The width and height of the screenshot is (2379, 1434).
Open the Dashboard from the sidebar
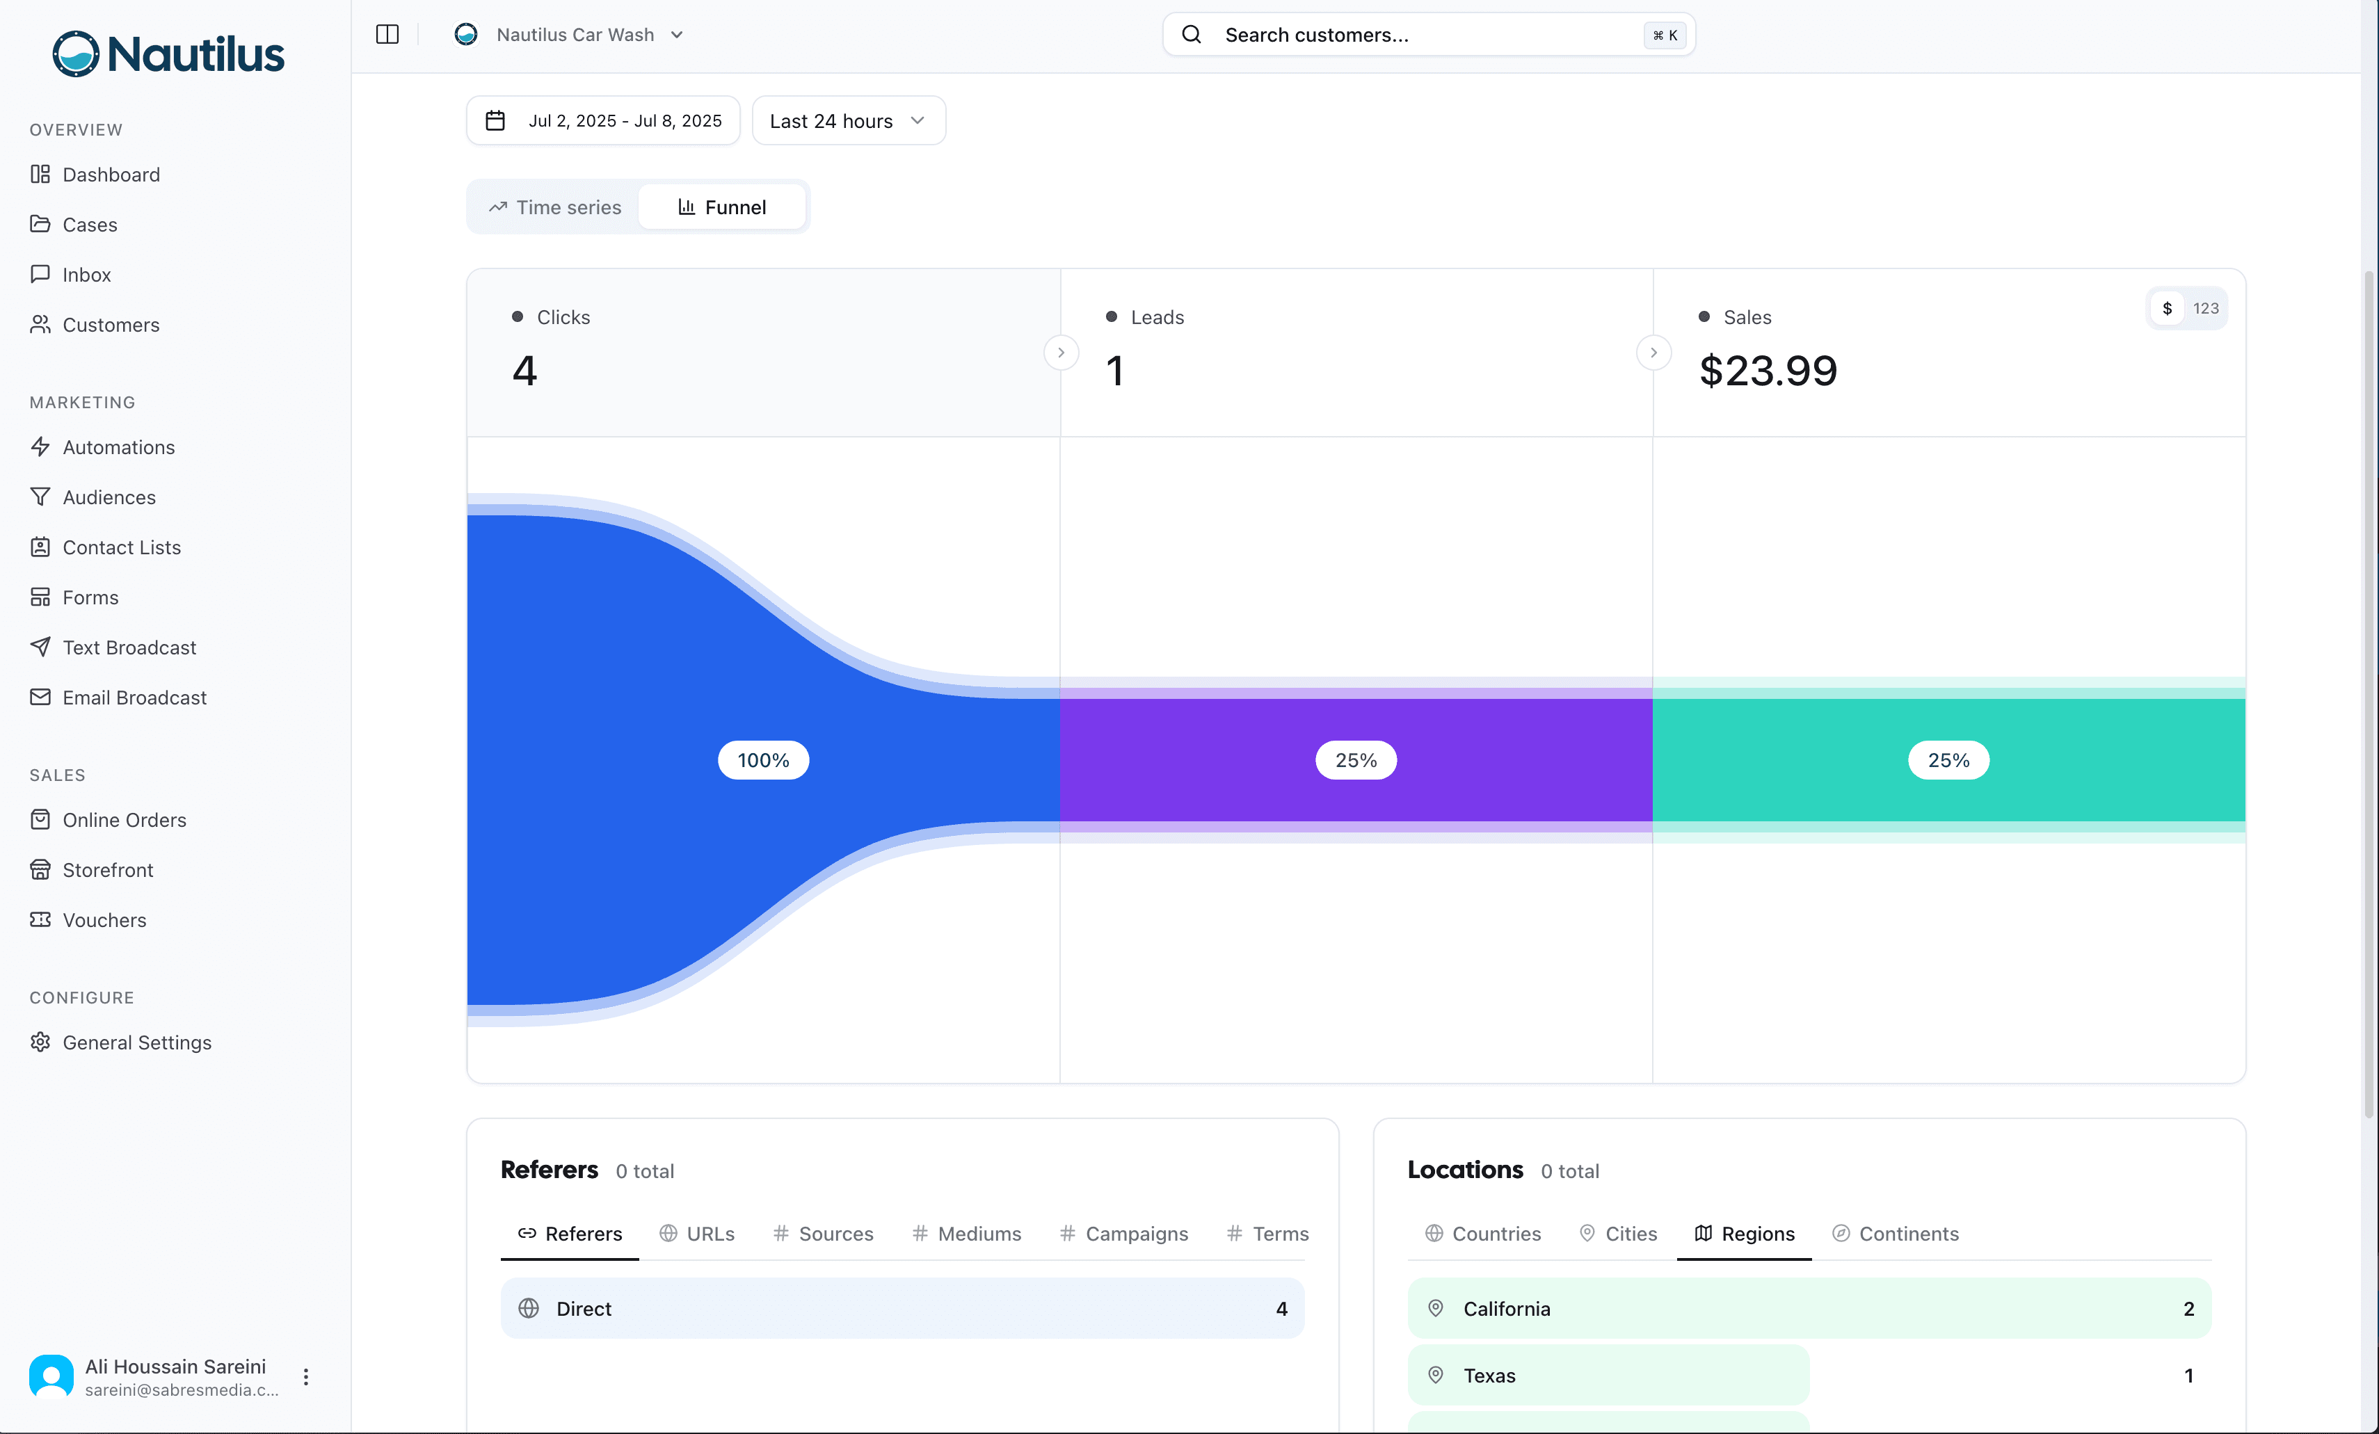point(111,175)
